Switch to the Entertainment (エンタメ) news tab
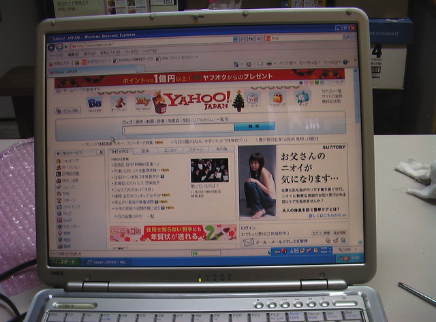The image size is (436, 322). coord(170,150)
